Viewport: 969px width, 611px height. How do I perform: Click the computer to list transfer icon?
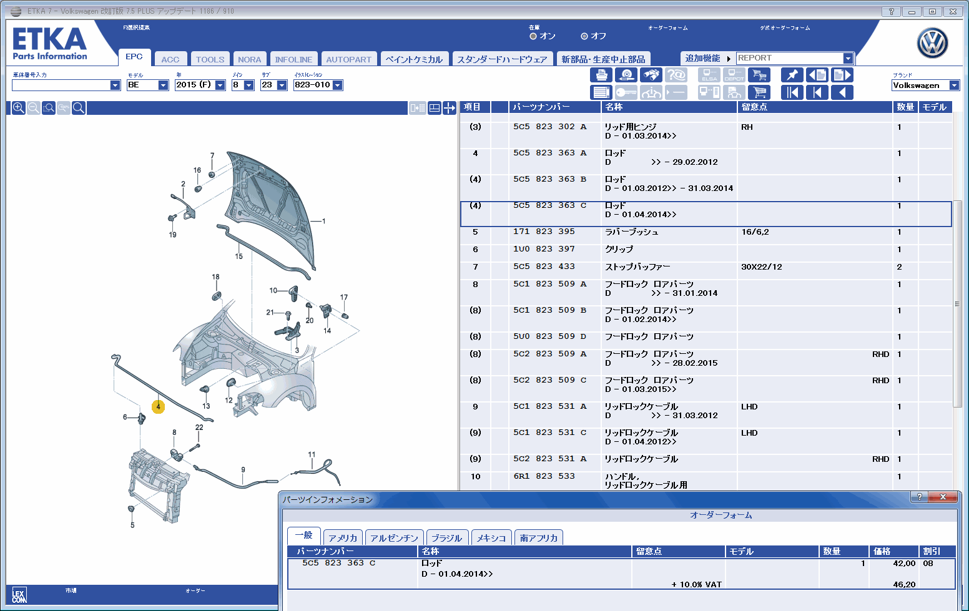pos(418,108)
